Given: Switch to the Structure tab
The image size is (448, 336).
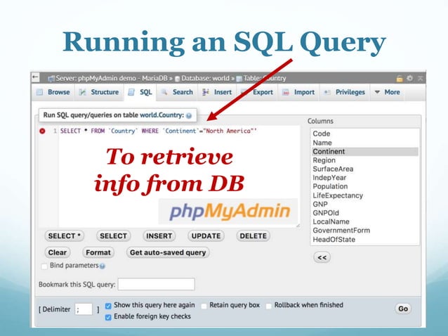Looking at the screenshot, I should 99,92.
